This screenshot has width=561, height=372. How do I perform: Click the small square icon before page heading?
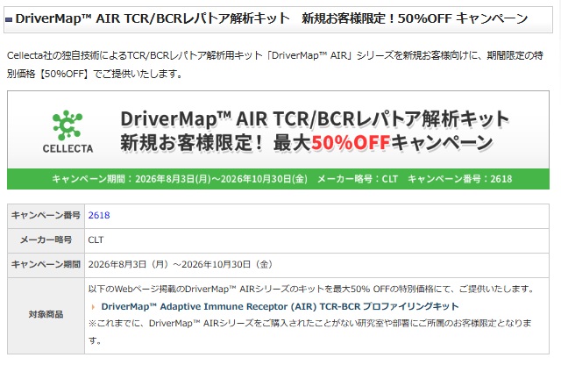point(9,19)
